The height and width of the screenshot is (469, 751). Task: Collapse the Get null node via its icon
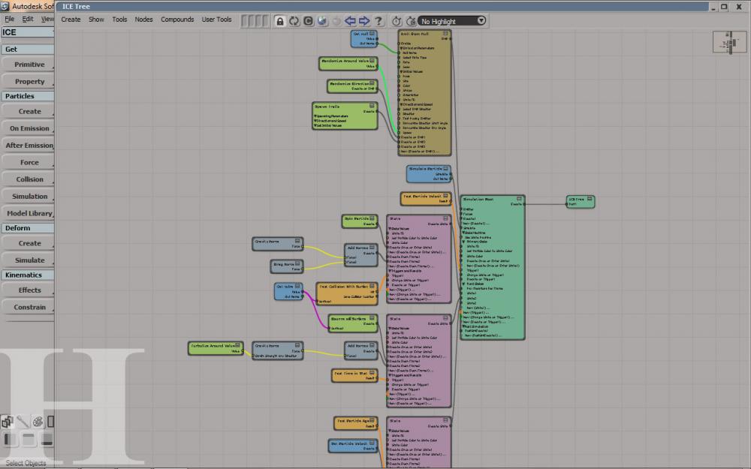coord(372,34)
